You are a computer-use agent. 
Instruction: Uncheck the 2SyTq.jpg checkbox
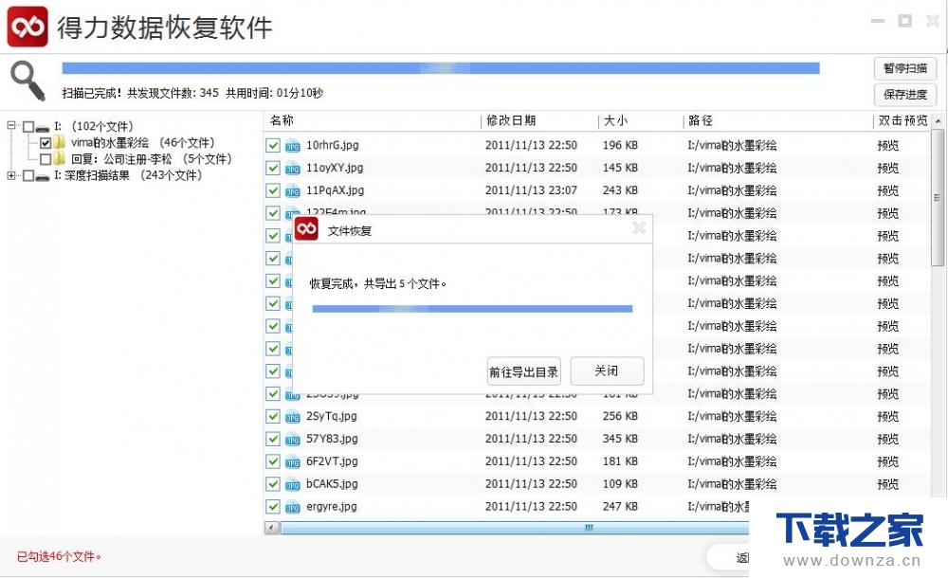pyautogui.click(x=273, y=416)
